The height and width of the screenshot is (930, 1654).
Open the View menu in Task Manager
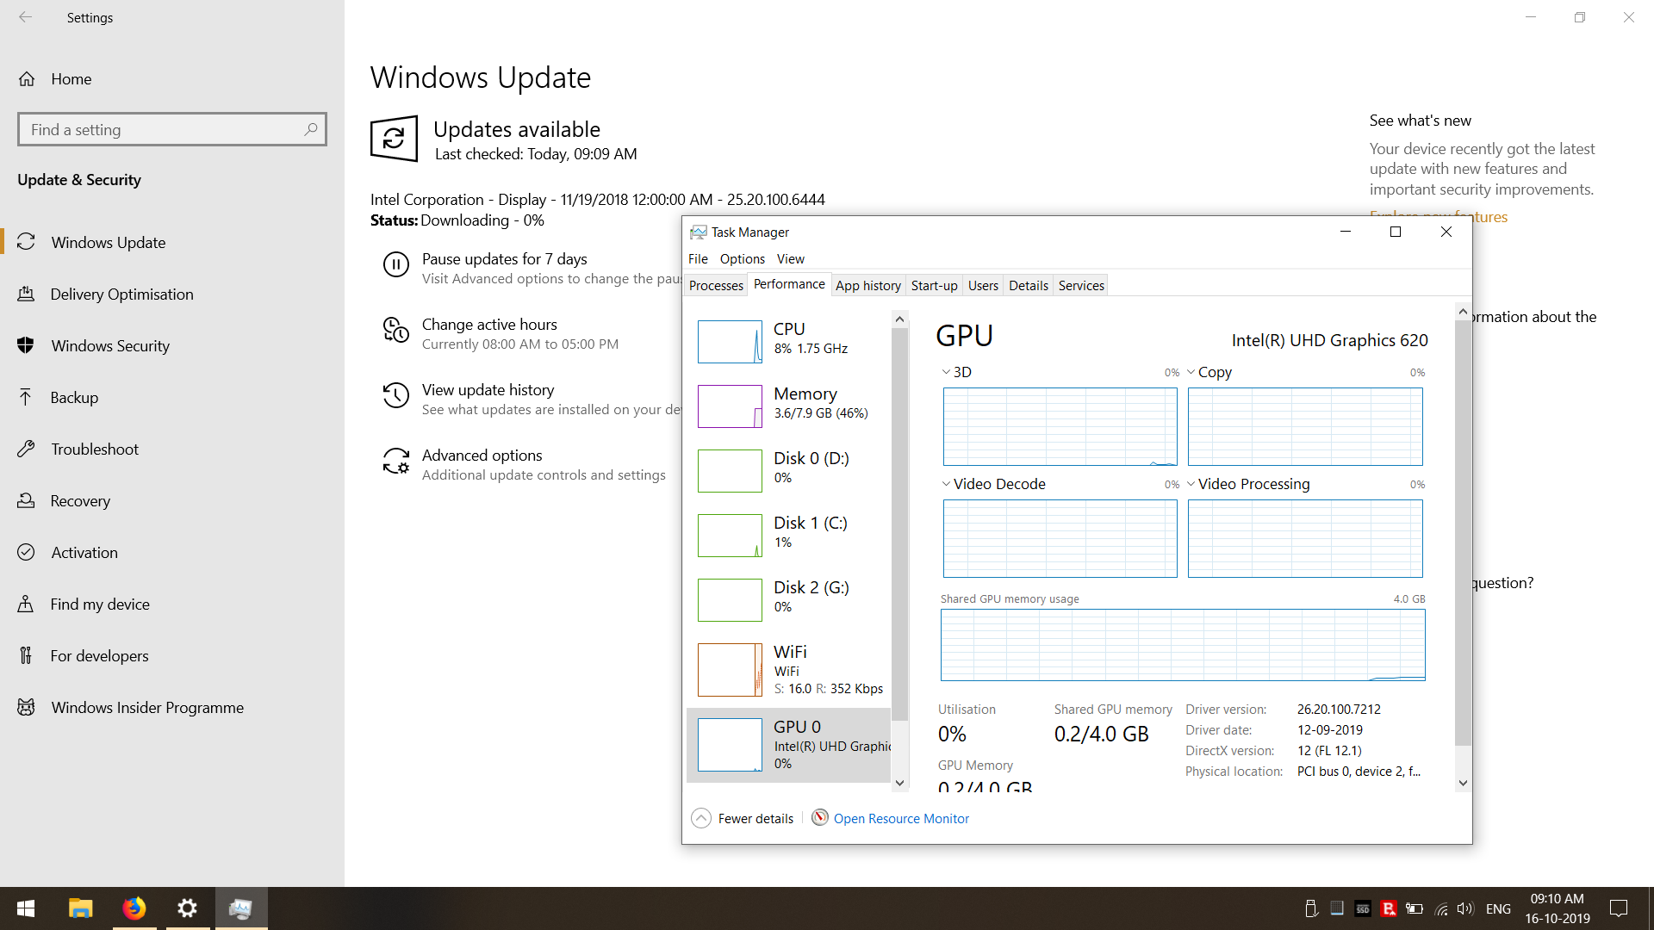(790, 258)
